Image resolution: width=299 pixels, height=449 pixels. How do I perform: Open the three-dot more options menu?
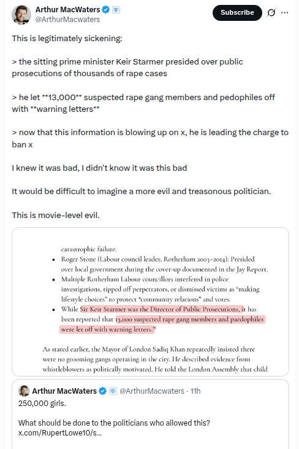click(x=284, y=13)
